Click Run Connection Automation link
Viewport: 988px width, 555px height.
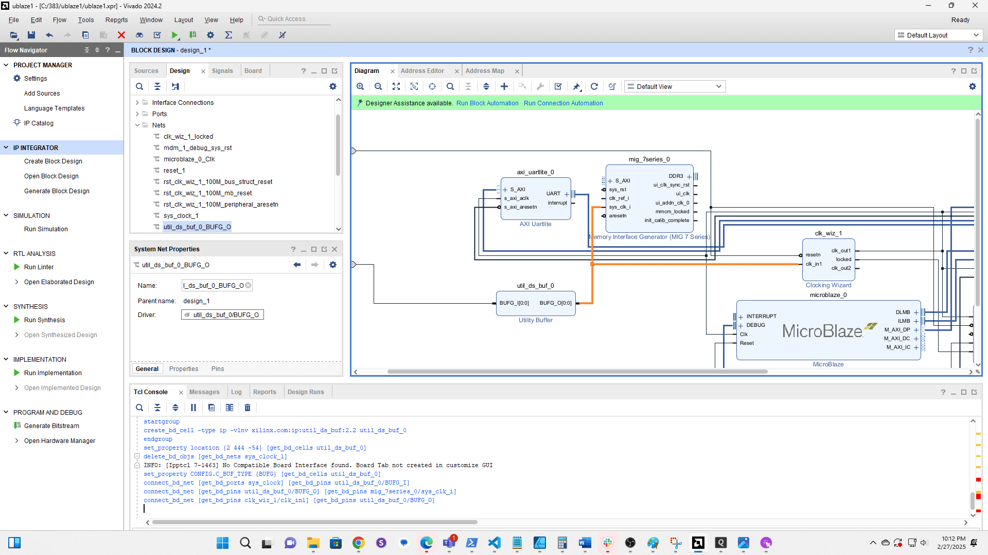click(x=563, y=103)
